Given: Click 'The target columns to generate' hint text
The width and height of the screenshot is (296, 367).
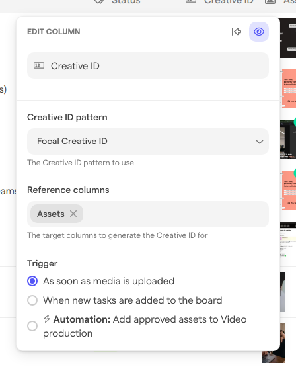Looking at the screenshot, I should click(x=118, y=235).
